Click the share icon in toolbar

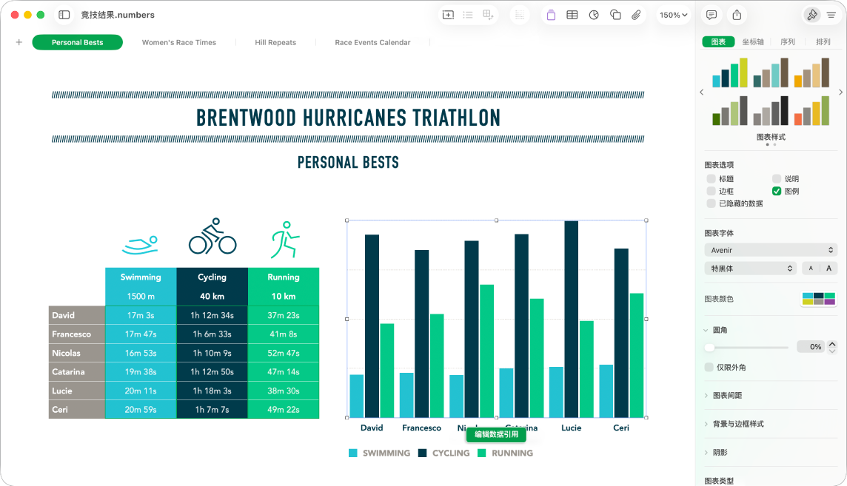pos(737,15)
